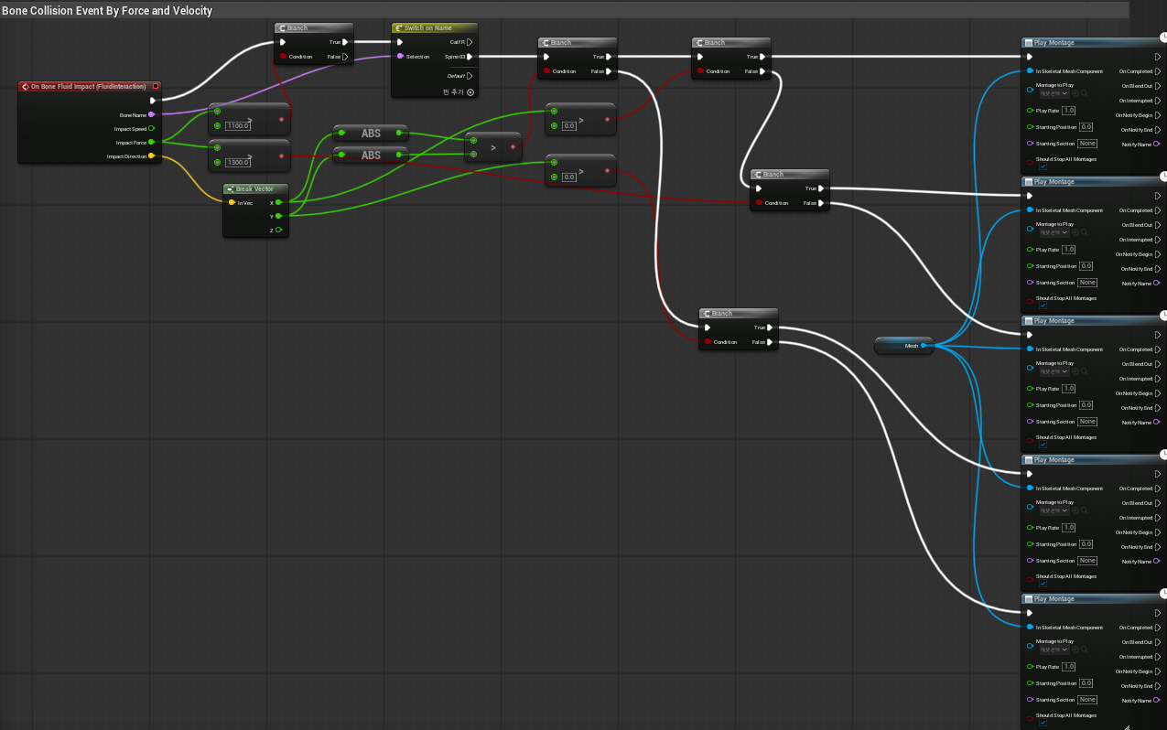Click the Z output pin on Break Vector

278,230
